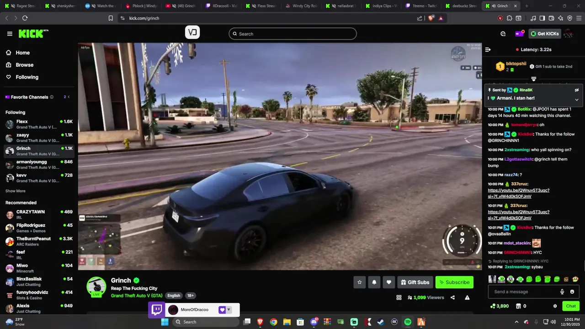Open first 337cruz YouTube link in chat
The height and width of the screenshot is (329, 585).
point(519,193)
